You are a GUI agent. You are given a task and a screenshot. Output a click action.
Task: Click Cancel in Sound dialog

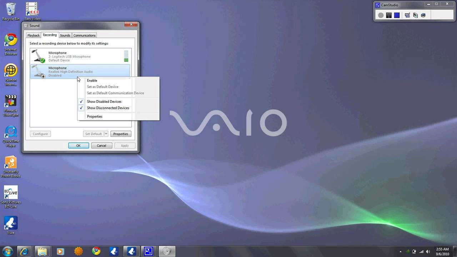(101, 146)
